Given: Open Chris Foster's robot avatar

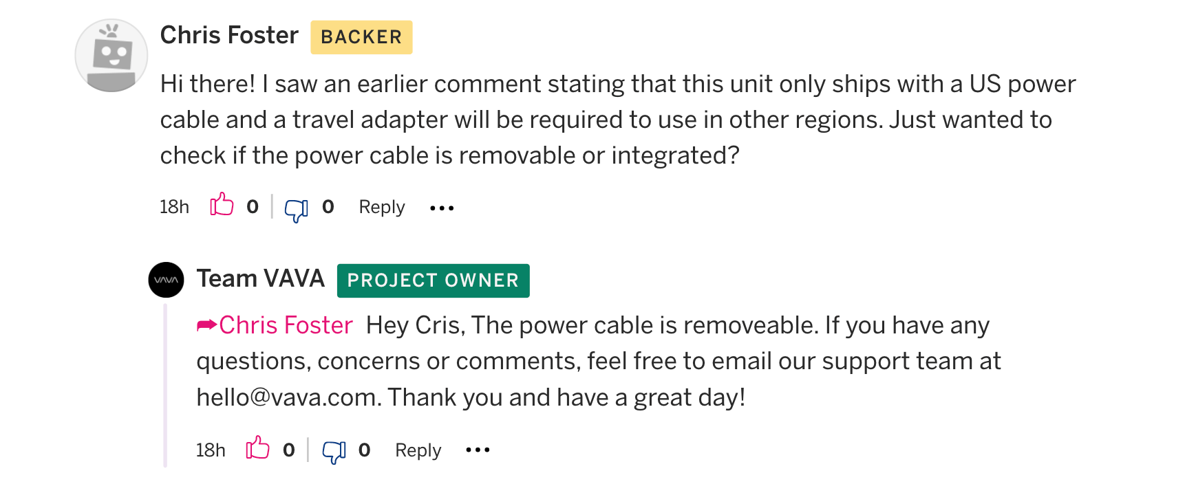Looking at the screenshot, I should 111,55.
